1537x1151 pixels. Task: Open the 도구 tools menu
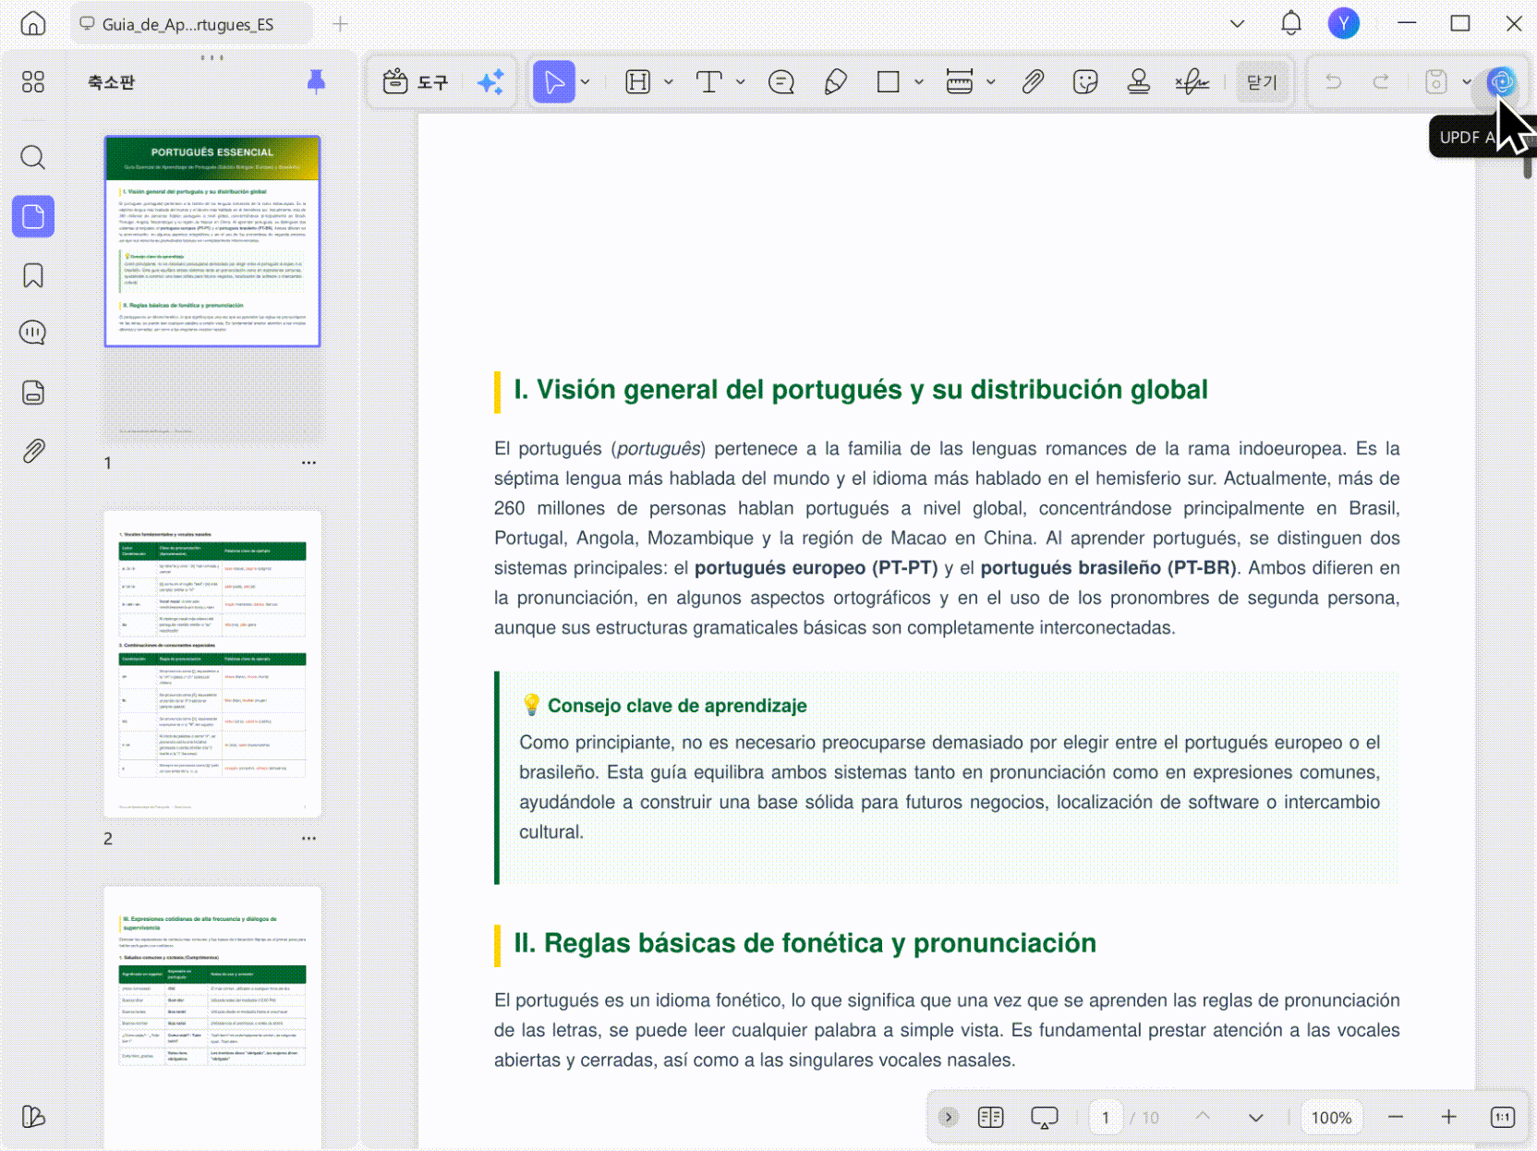click(416, 81)
